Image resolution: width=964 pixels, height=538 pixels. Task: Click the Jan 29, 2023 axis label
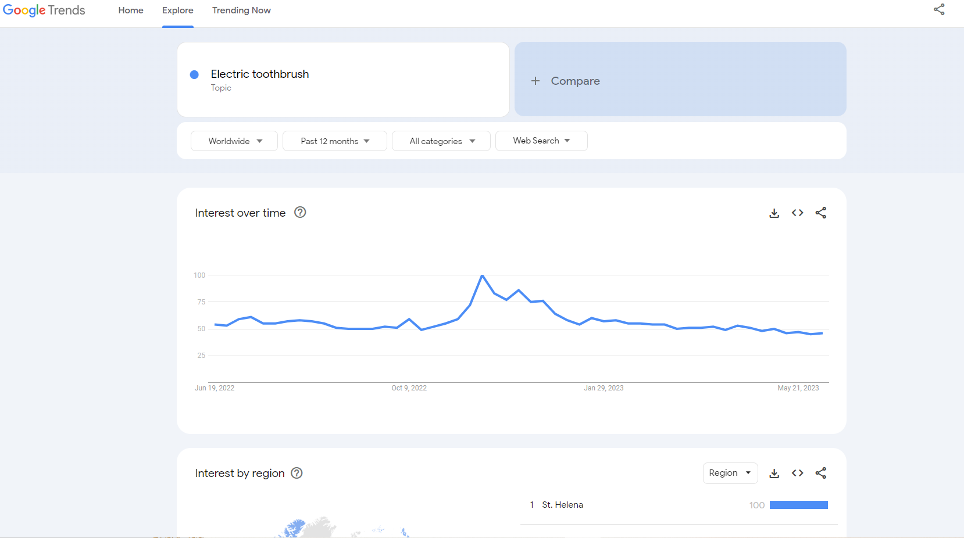tap(604, 388)
